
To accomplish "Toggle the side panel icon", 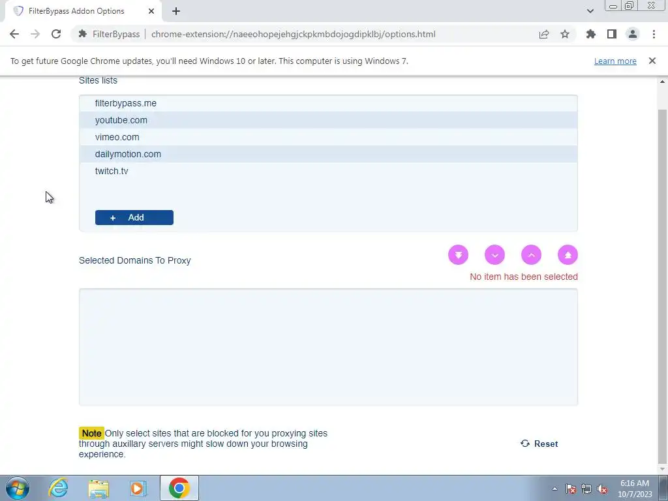I will tap(612, 34).
